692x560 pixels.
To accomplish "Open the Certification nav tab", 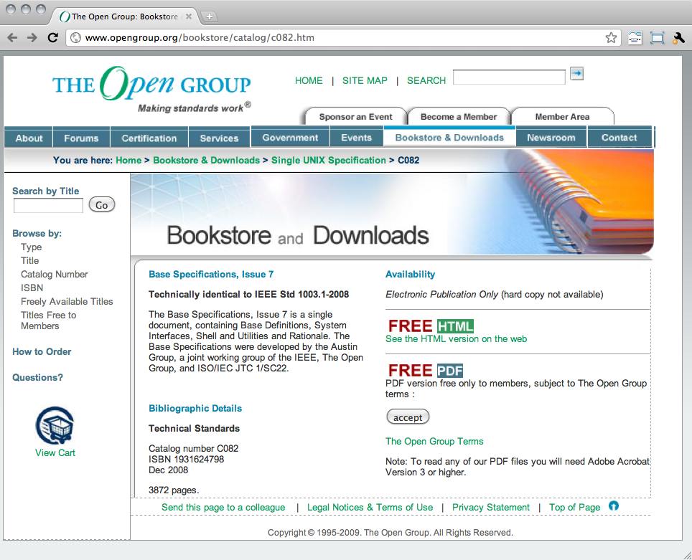I will pyautogui.click(x=149, y=138).
